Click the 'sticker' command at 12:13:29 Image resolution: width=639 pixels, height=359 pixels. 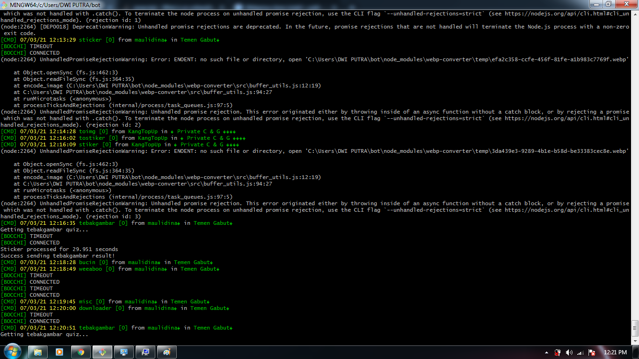pos(90,40)
